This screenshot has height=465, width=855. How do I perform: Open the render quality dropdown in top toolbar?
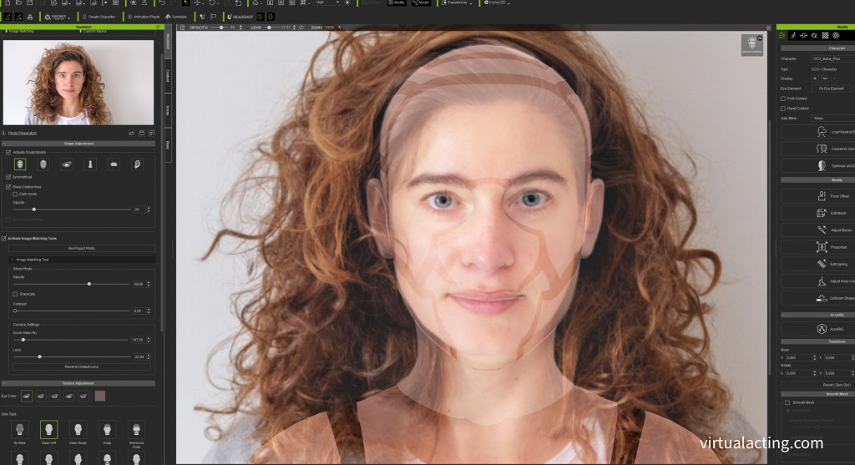tap(327, 3)
